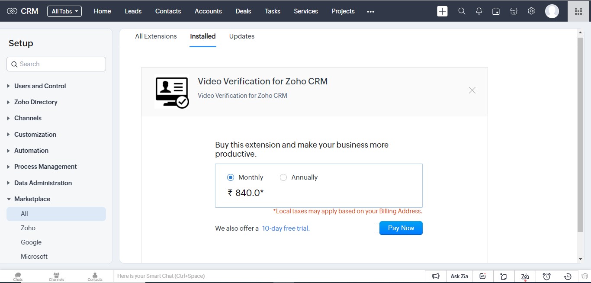Screen dimensions: 591x283
Task: Expand Users and Control section
Action: tap(40, 86)
